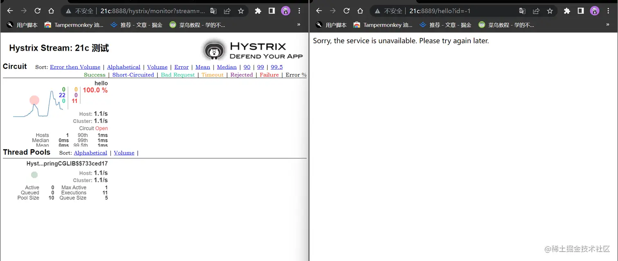Go back in left browser window
Screen dimensions: 618x261
[x=10, y=11]
